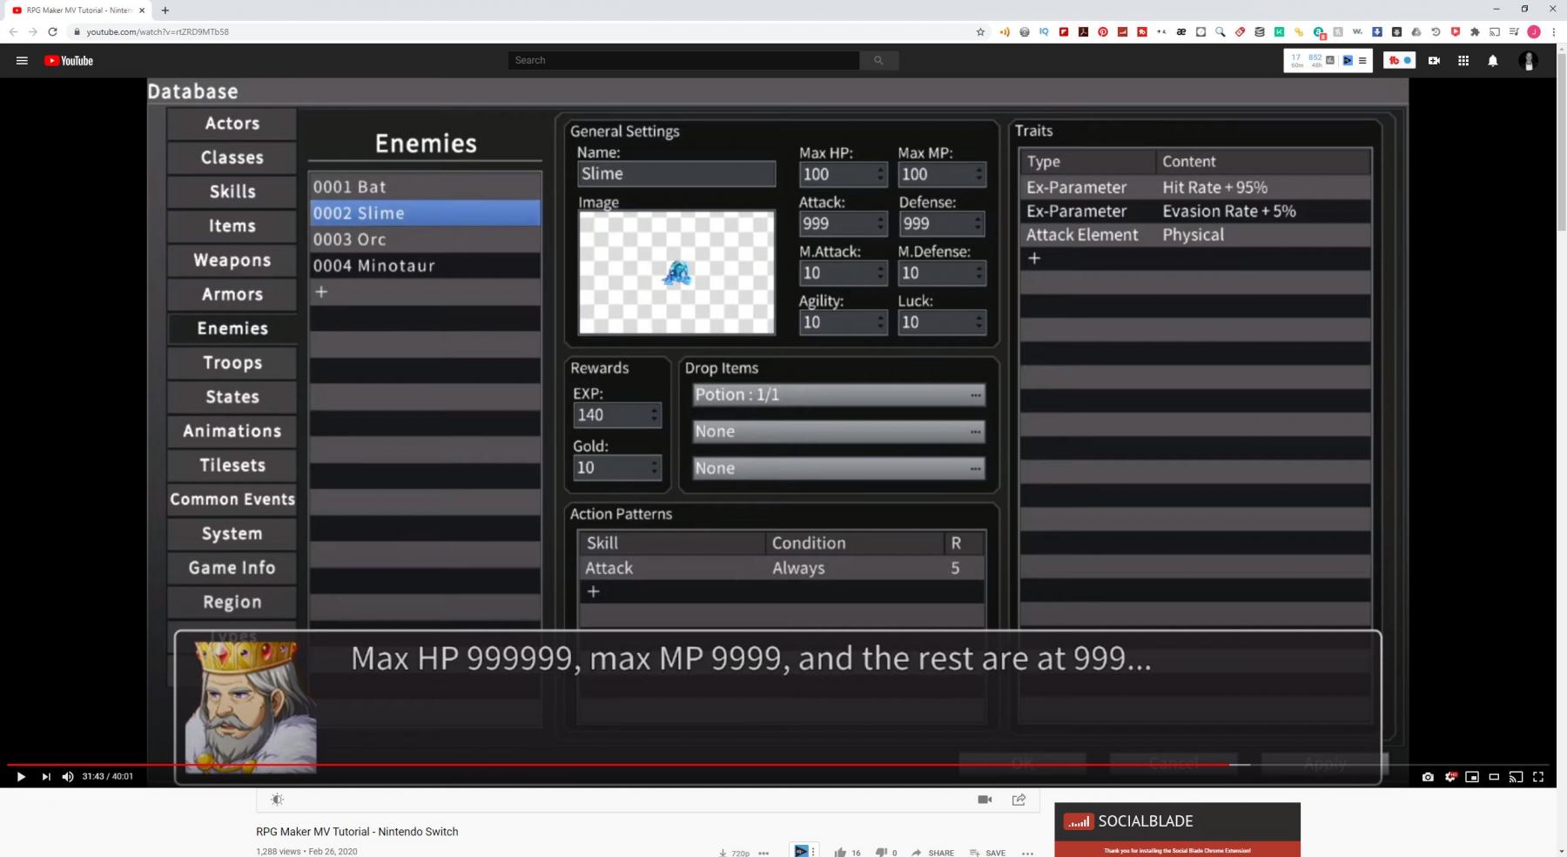This screenshot has height=857, width=1567.
Task: Close the RPG Maker MV Tutorial tab
Action: coord(142,10)
